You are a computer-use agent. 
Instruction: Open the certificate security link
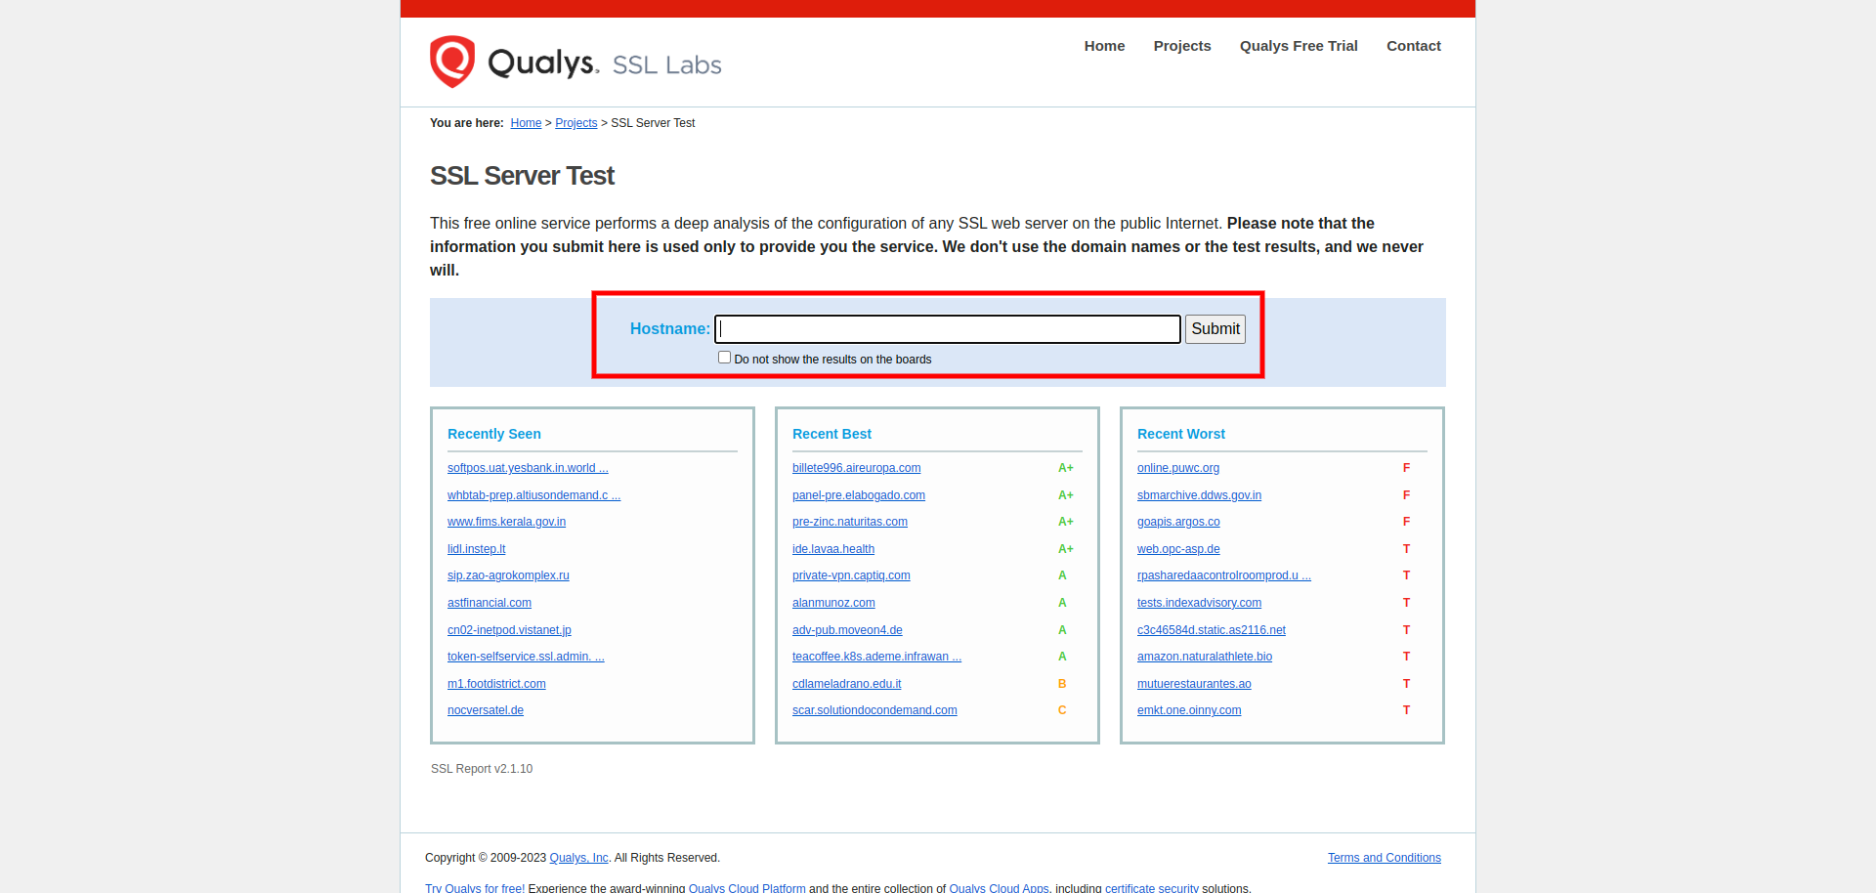tap(1152, 887)
